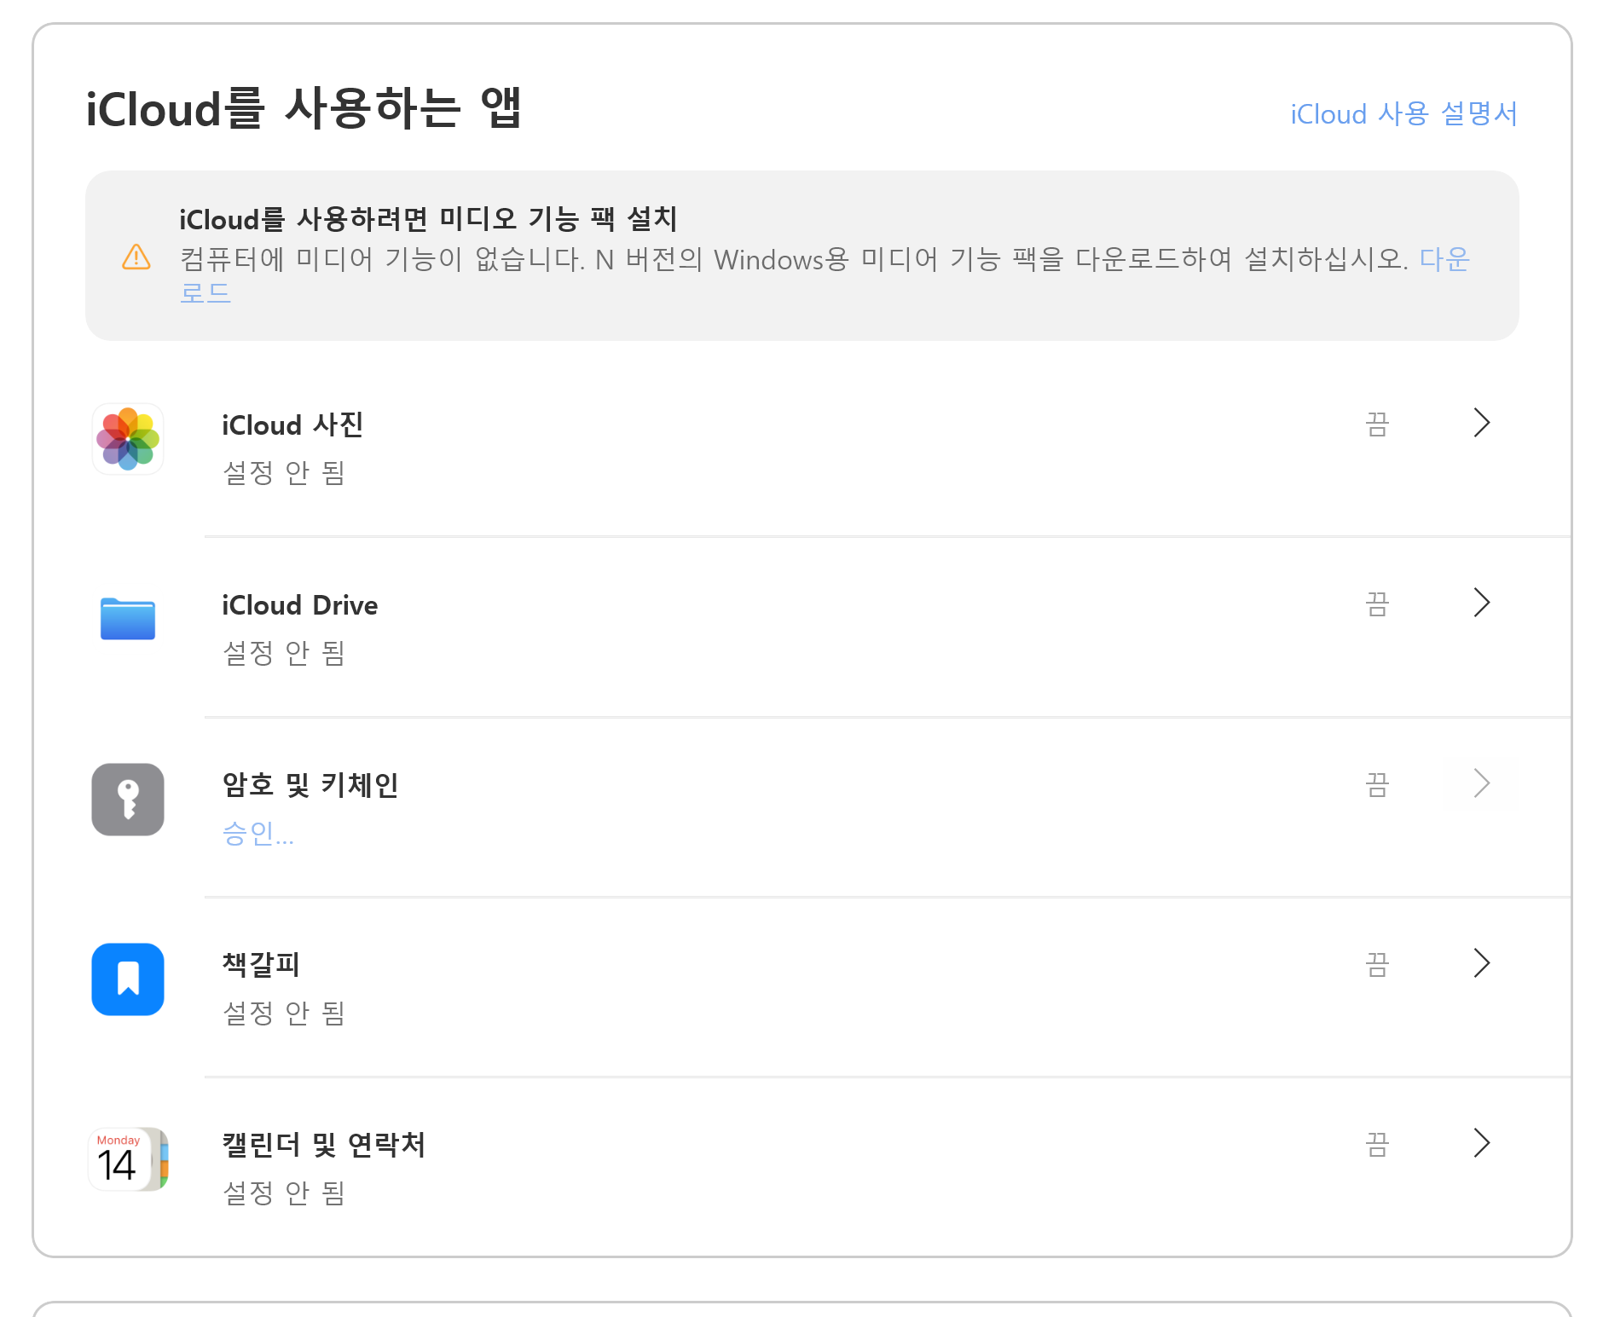Expand 암호 및 키체인 row chevron
Screen dimensions: 1603x1317
[1482, 783]
